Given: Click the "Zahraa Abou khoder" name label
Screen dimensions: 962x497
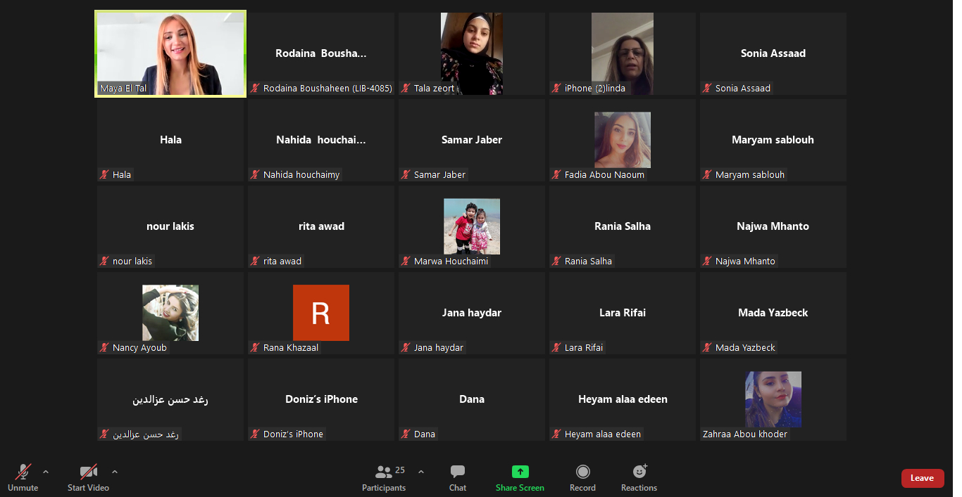Looking at the screenshot, I should [745, 434].
